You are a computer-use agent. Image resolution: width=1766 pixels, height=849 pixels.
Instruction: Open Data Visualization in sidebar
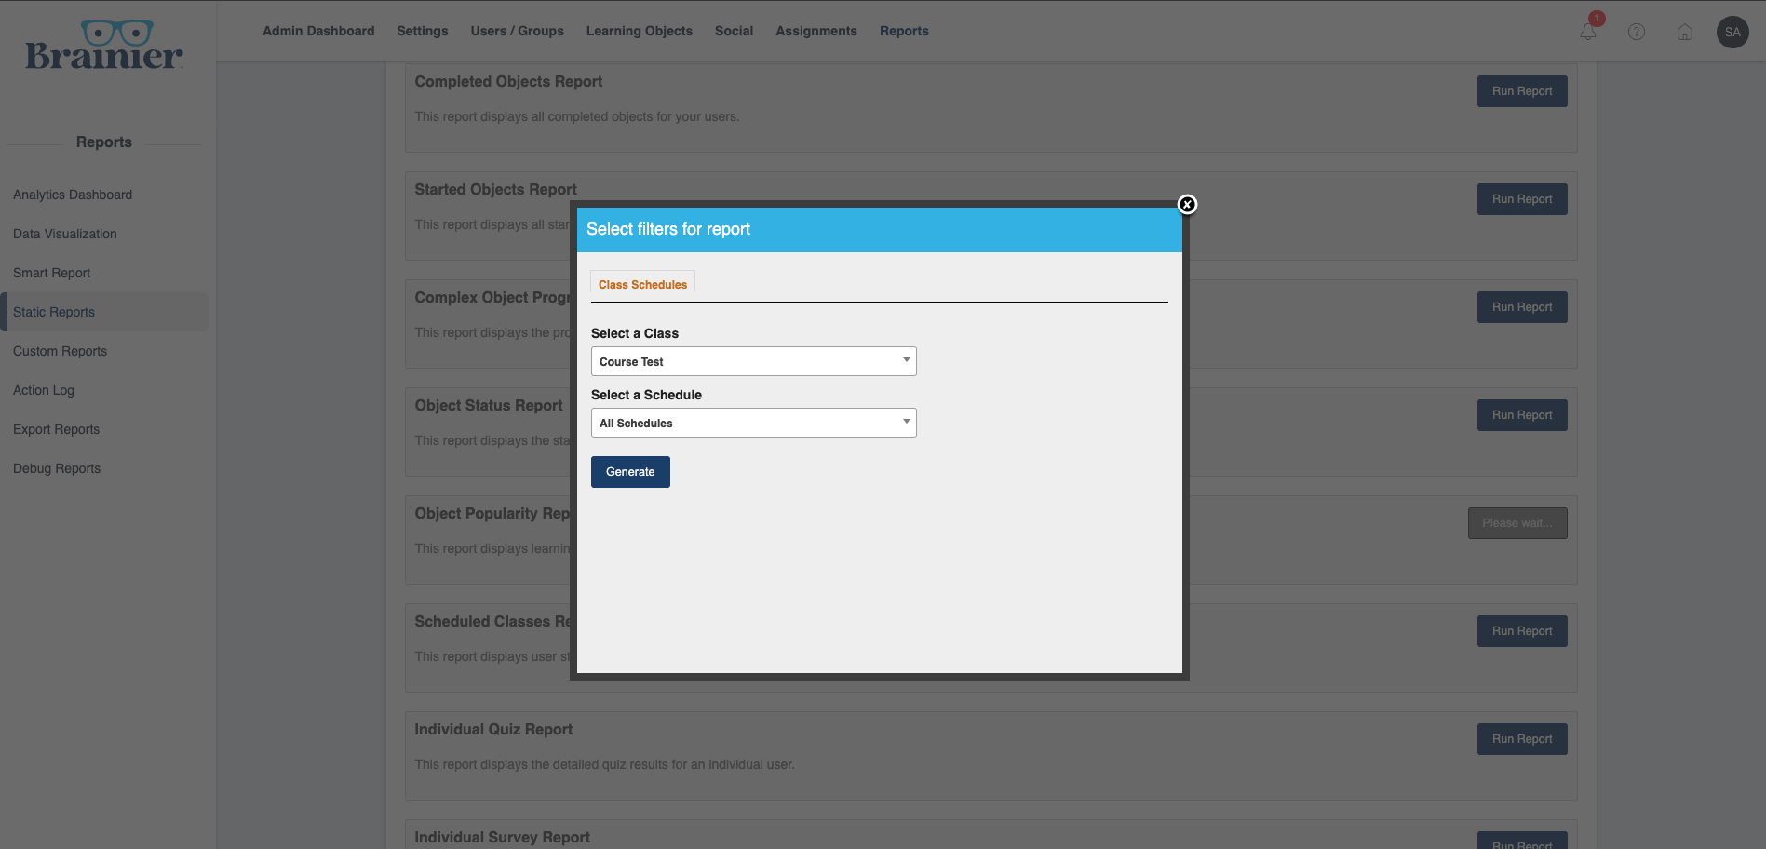pyautogui.click(x=65, y=234)
